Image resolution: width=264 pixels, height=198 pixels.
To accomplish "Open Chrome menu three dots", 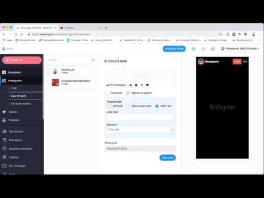I will pos(260,34).
